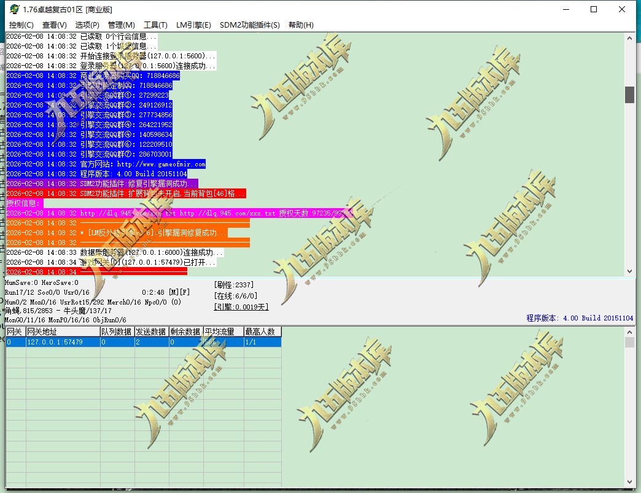Maximize the server window

pyautogui.click(x=594, y=9)
